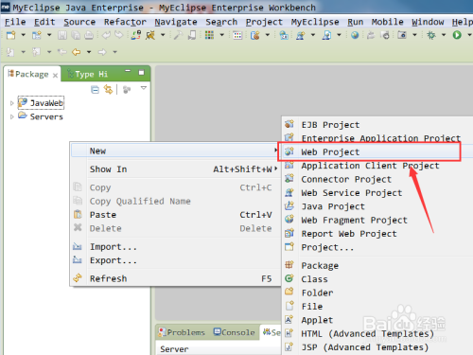Open the Edit menu
The image size is (473, 355).
click(44, 22)
